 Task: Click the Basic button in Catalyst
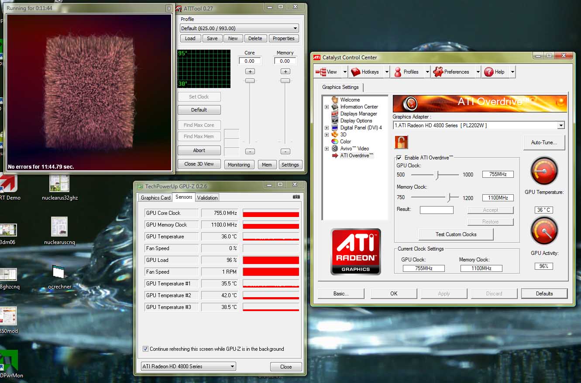coord(341,294)
